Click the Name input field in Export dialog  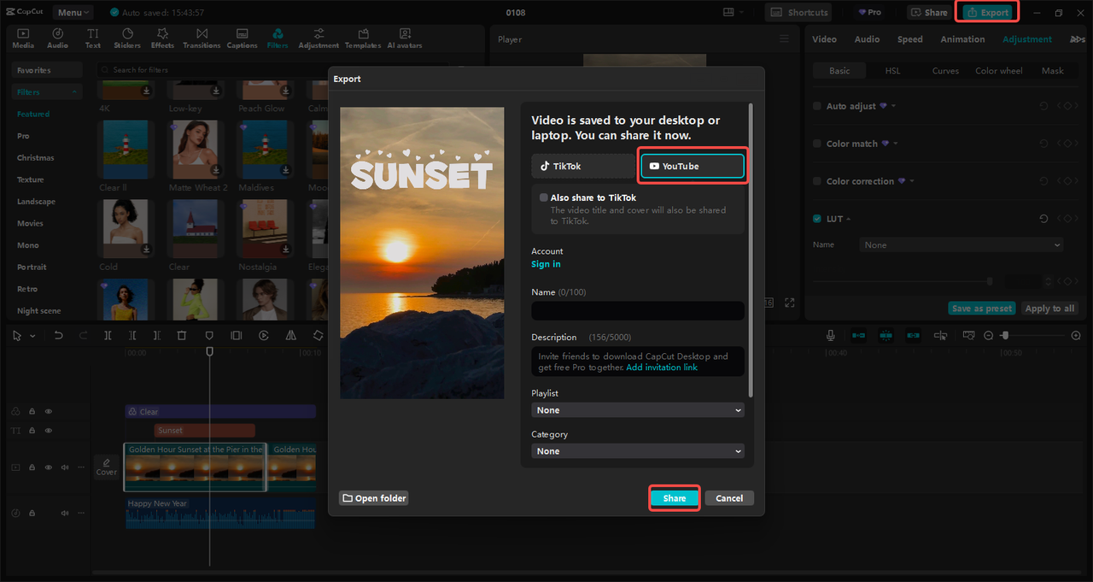(638, 311)
